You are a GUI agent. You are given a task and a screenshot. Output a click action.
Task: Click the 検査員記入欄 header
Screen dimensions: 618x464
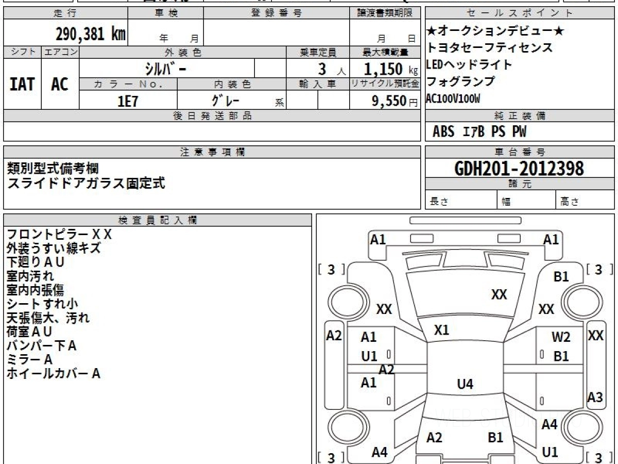pos(158,220)
